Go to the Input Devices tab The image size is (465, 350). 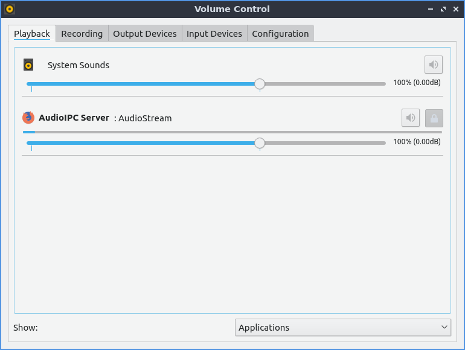pos(214,34)
